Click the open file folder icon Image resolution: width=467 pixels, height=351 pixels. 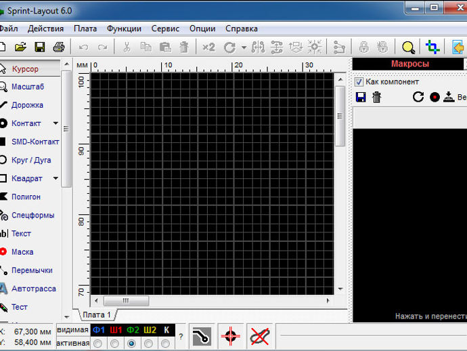click(20, 47)
